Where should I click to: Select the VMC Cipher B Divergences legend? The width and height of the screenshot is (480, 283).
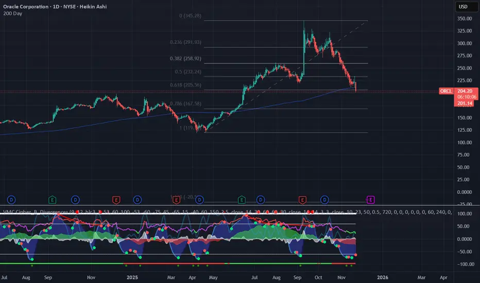(x=39, y=211)
